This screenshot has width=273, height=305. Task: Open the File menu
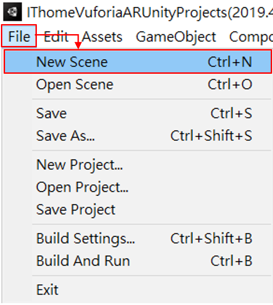point(19,36)
